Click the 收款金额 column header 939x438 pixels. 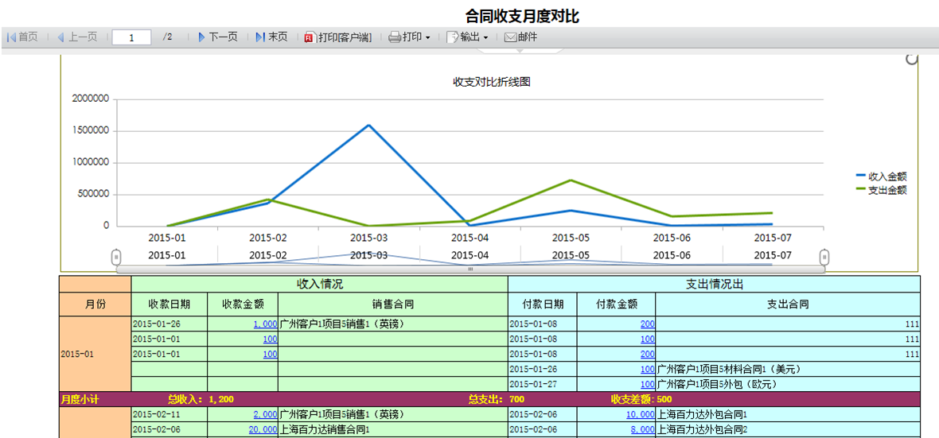click(x=243, y=304)
